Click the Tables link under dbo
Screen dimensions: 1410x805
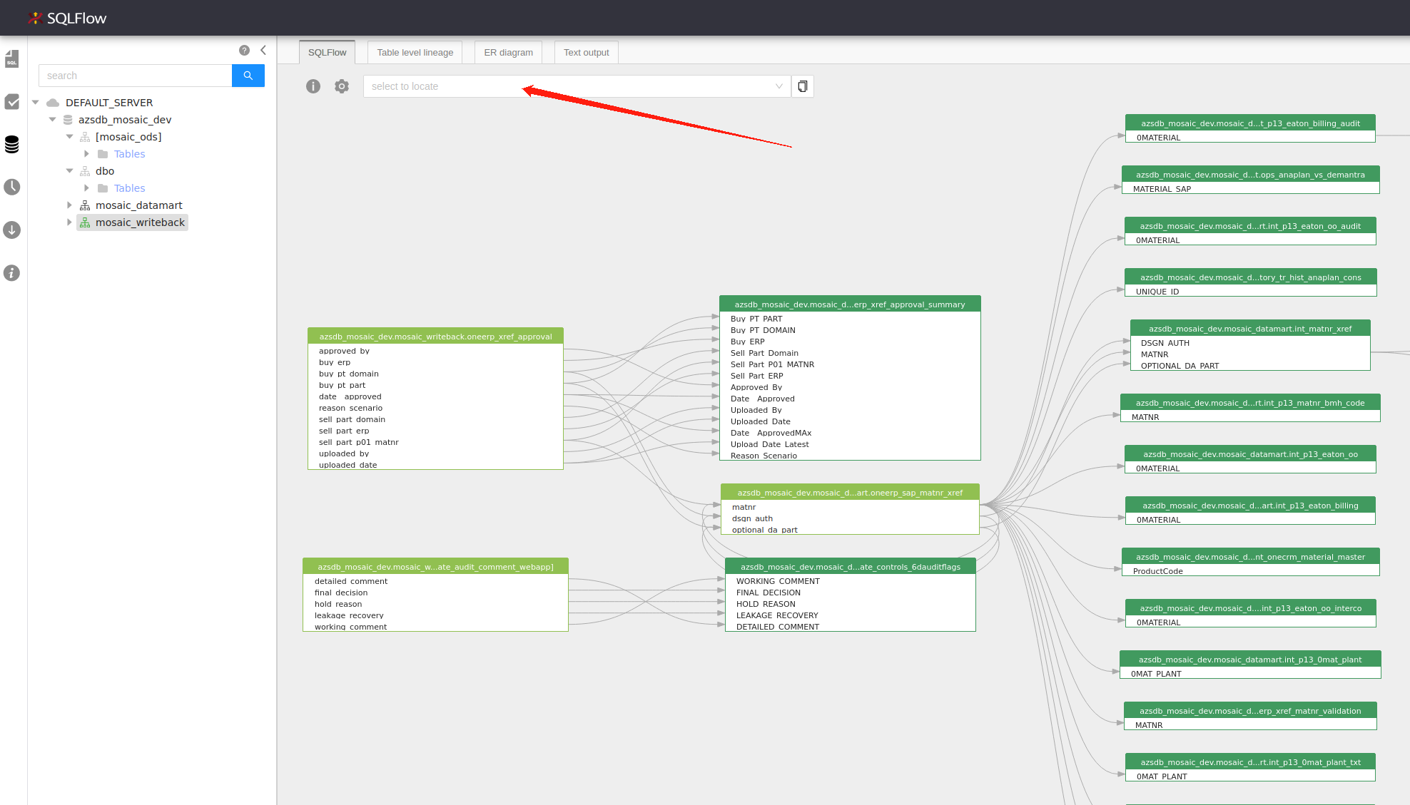tap(129, 188)
